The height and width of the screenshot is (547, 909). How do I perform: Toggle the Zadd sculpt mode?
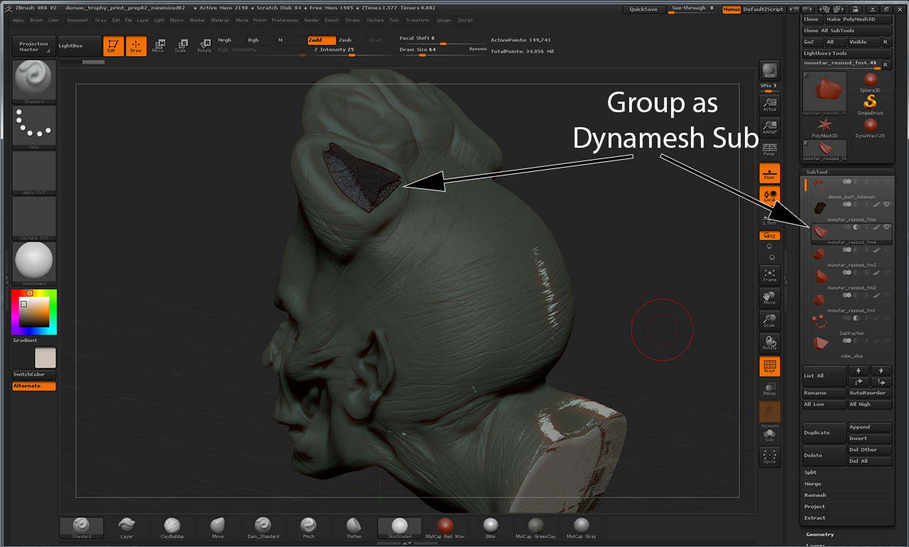(x=321, y=40)
